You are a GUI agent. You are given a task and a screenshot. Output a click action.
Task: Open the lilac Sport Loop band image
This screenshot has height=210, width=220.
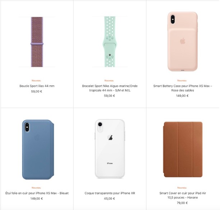coord(37,42)
